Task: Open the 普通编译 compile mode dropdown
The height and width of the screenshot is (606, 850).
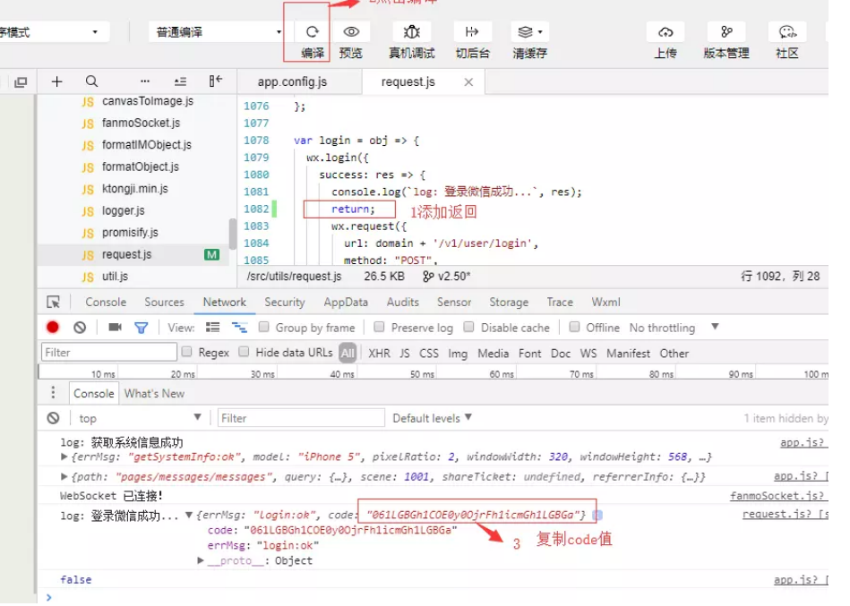Action: click(215, 30)
